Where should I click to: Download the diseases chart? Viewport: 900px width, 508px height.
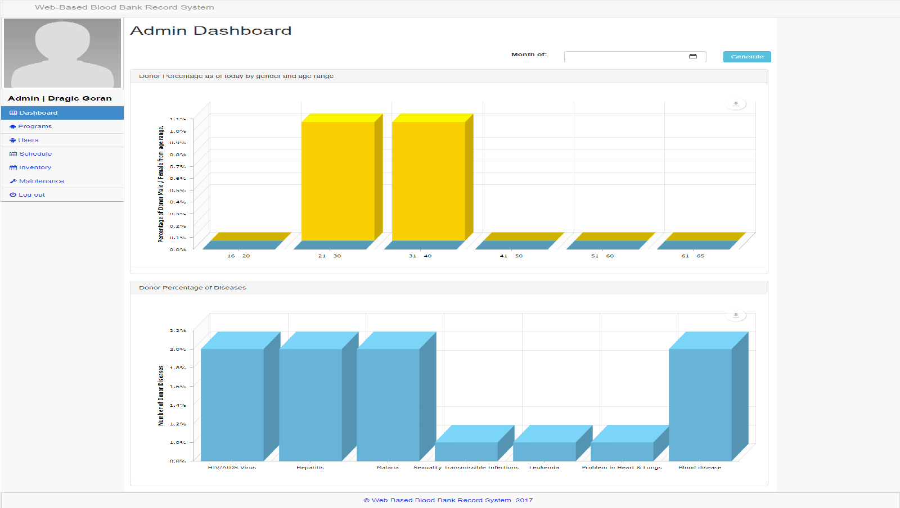coord(736,315)
